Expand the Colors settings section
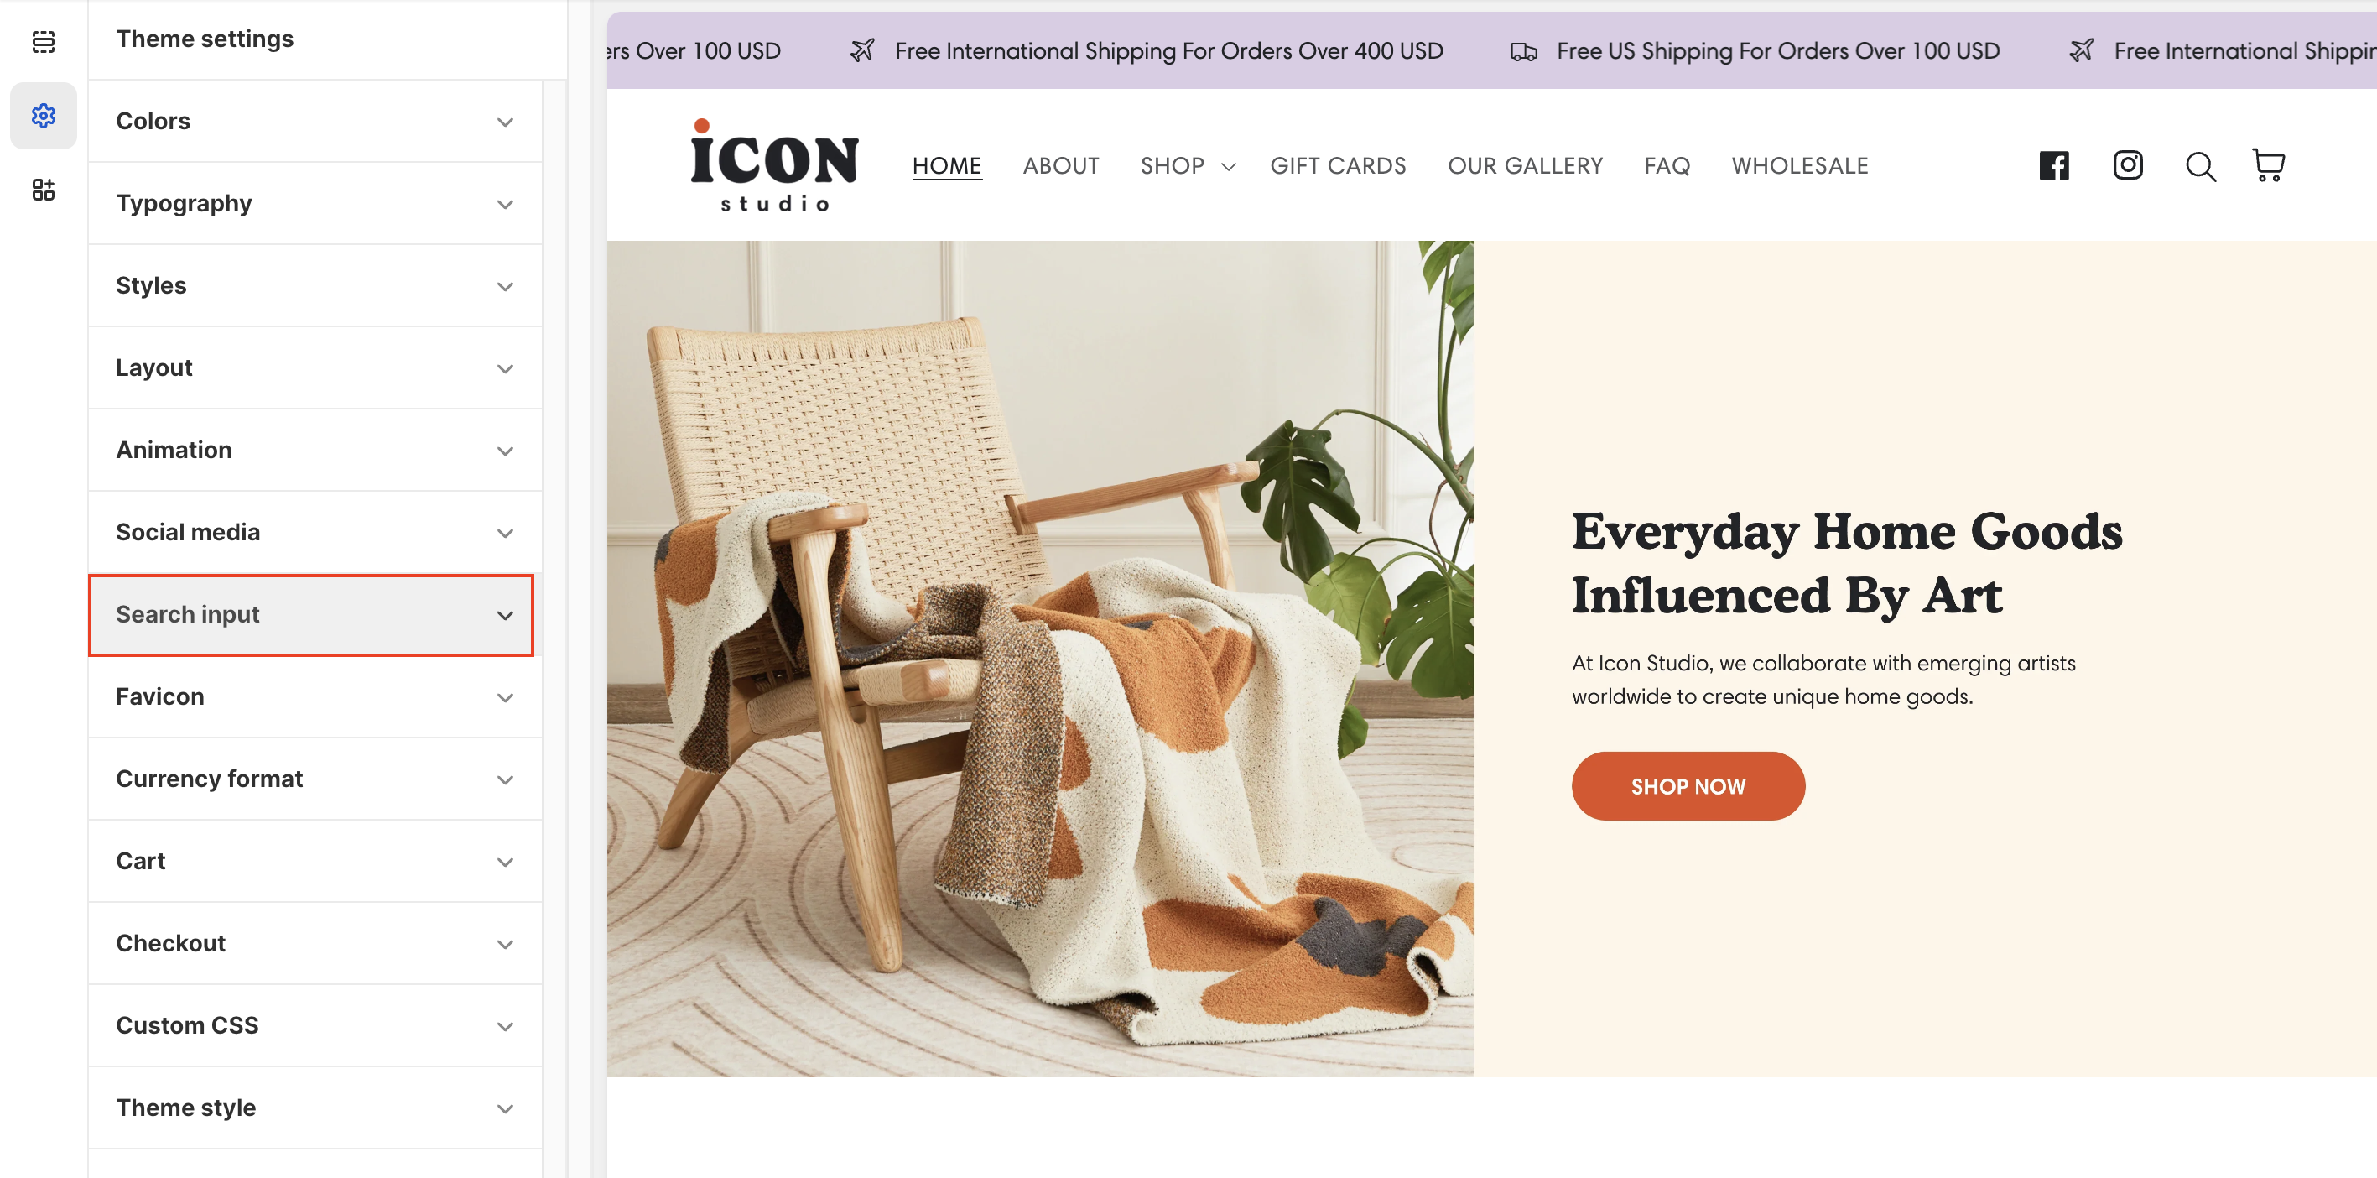This screenshot has height=1178, width=2377. point(315,121)
